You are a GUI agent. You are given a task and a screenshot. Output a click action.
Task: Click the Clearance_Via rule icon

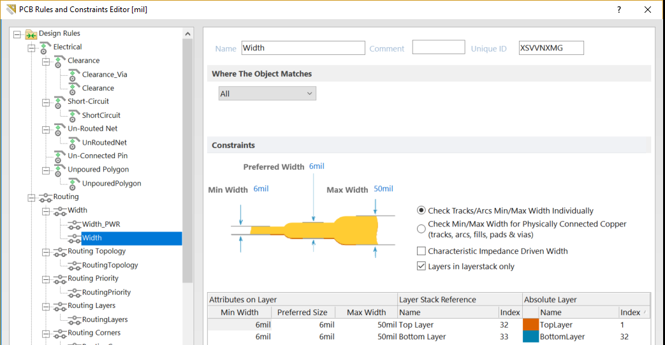coord(74,75)
